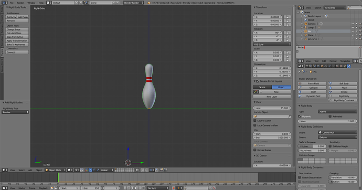Enable Lock Camera to View checkbox
This screenshot has width=362, height=190.
255,125
